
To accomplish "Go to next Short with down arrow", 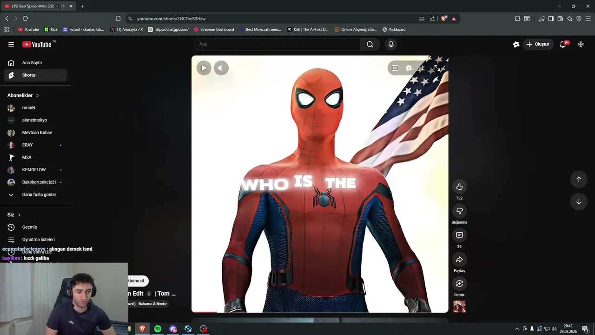I will [579, 201].
